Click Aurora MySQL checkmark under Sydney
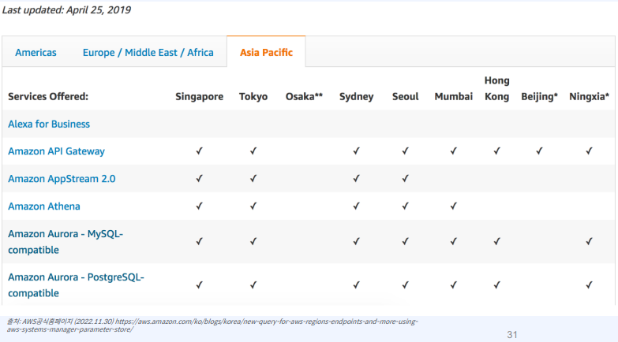Image resolution: width=618 pixels, height=342 pixels. [356, 241]
